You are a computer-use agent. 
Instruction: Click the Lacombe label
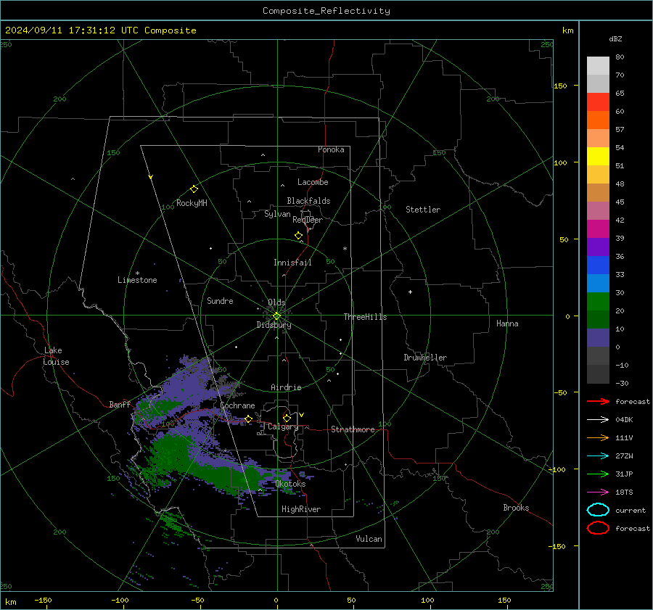313,182
